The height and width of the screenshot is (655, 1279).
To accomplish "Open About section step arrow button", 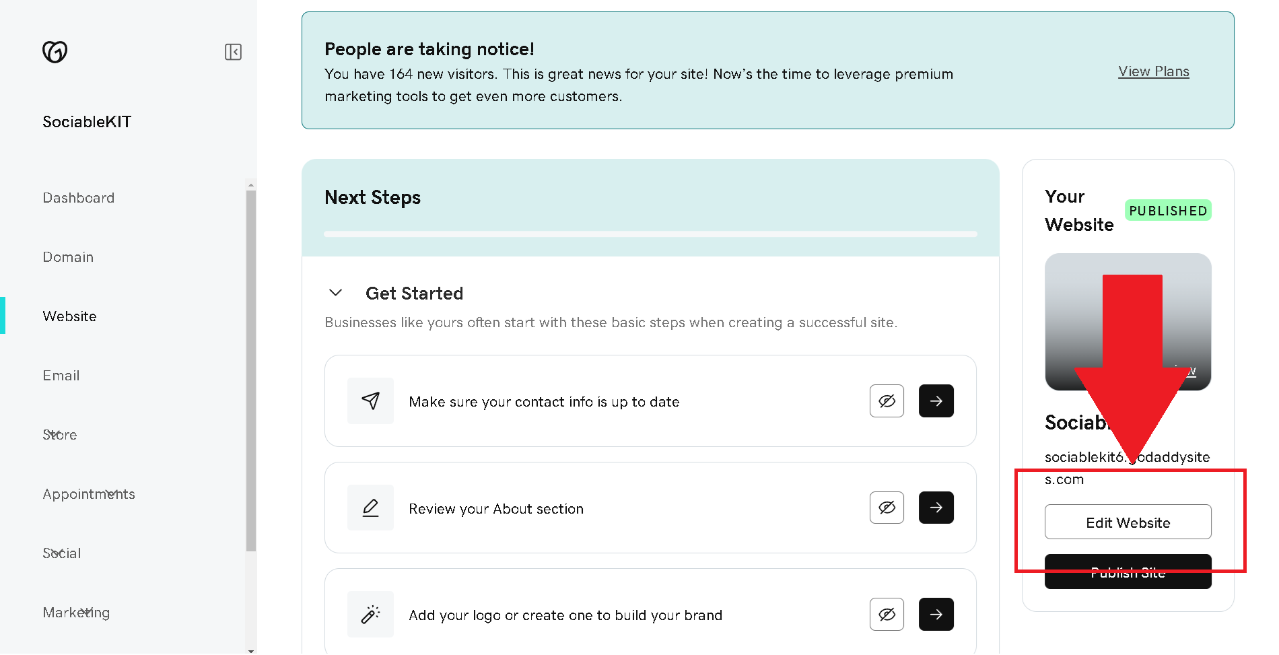I will pos(936,508).
